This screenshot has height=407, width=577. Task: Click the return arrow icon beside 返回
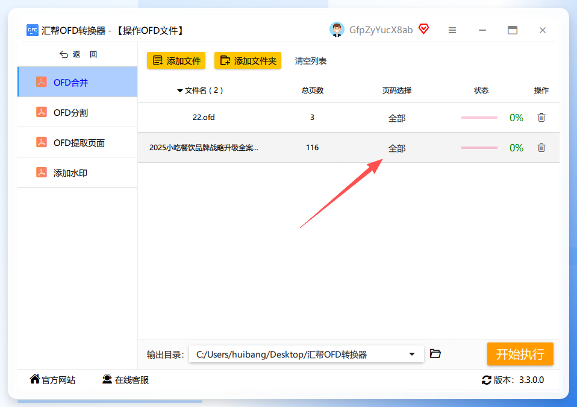(64, 54)
